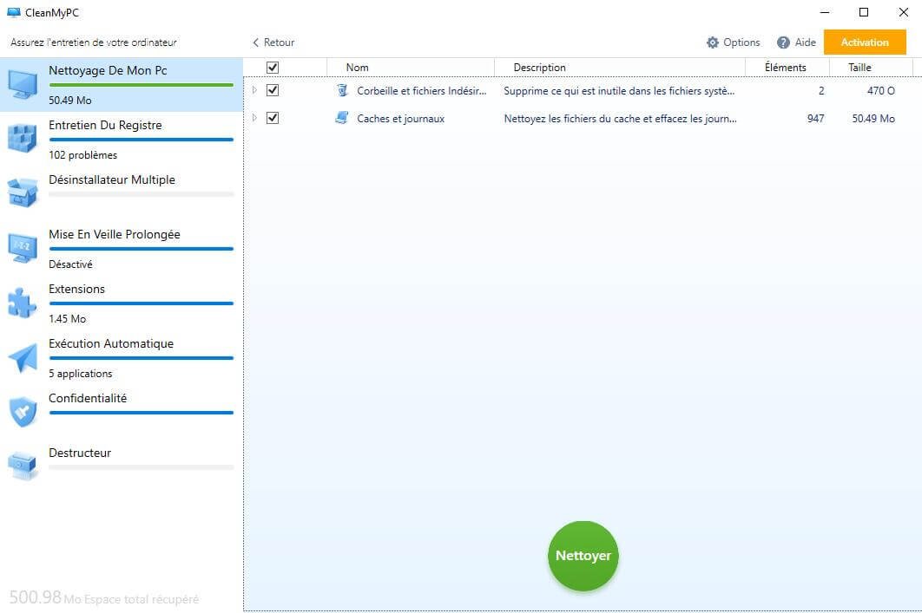922x613 pixels.
Task: Select Mise En Veille Prolongée section
Action: point(122,249)
